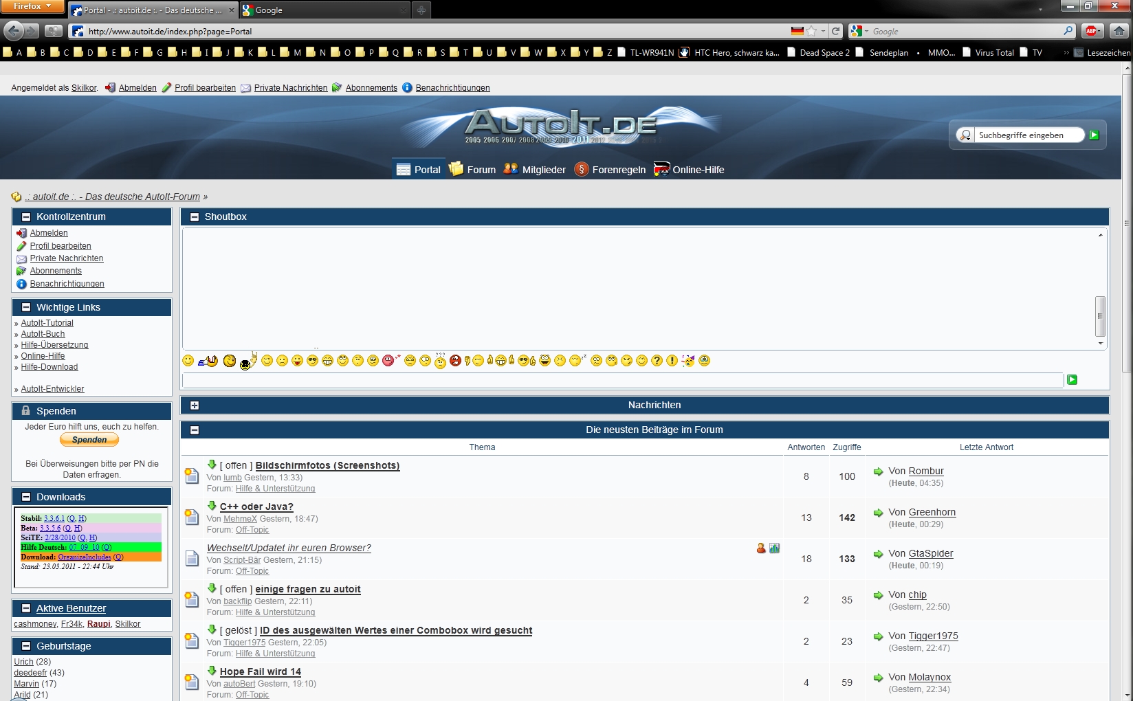Open the AutoIt-Tutorial link
Image resolution: width=1133 pixels, height=701 pixels.
point(47,323)
